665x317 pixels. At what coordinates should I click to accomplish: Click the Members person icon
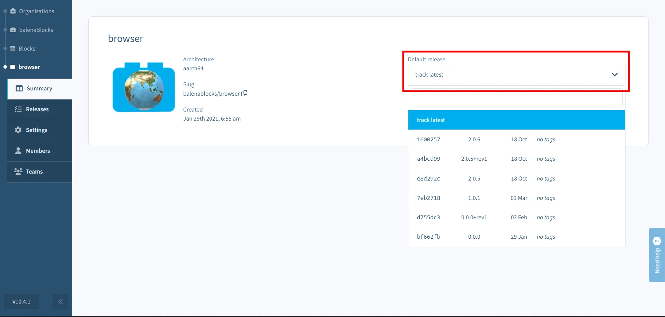[x=18, y=151]
